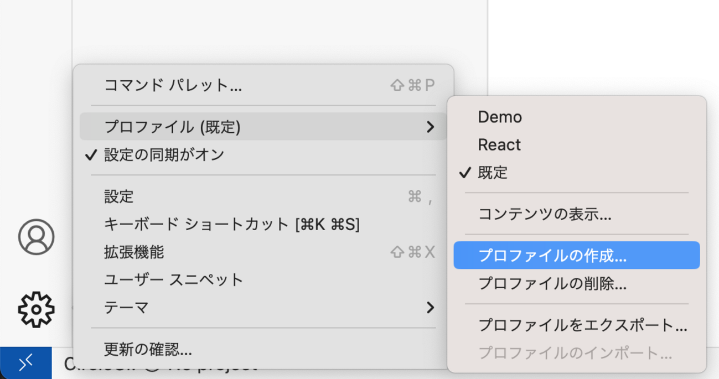Open ユーザー スニペット menu entry
Viewport: 719px width, 379px height.
(x=174, y=280)
